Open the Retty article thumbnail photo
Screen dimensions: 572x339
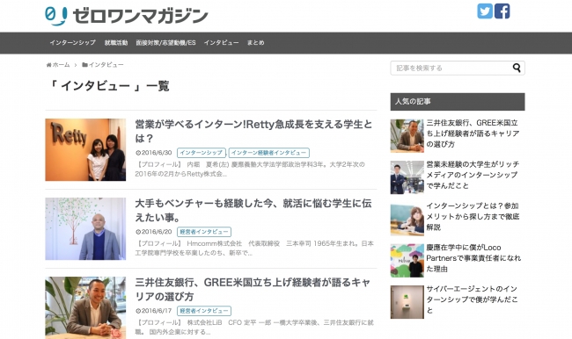85,149
